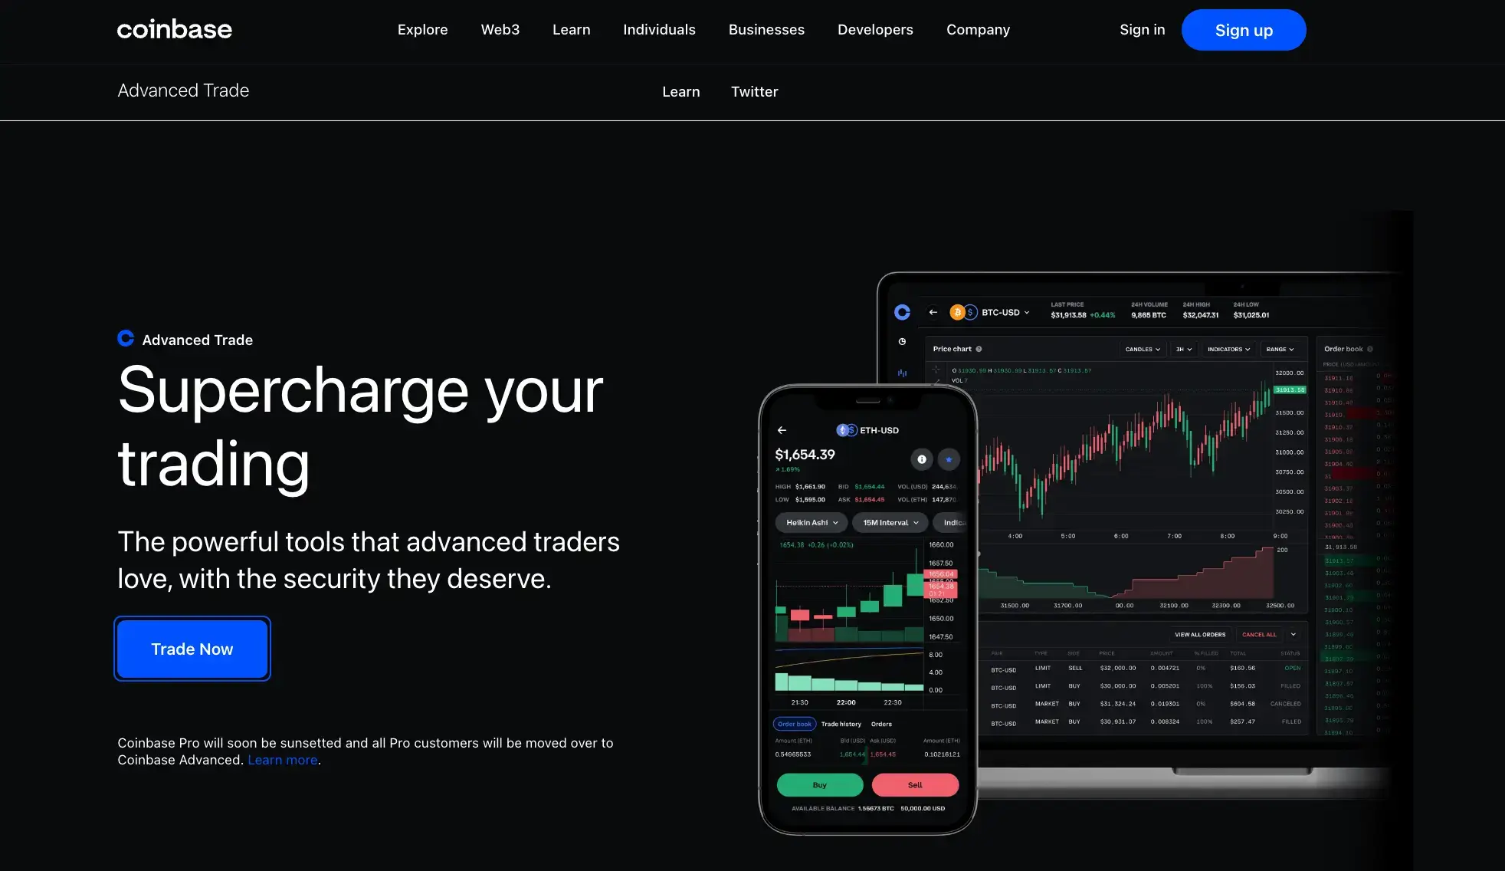Click the Sign up button
This screenshot has height=871, width=1505.
coord(1244,29)
